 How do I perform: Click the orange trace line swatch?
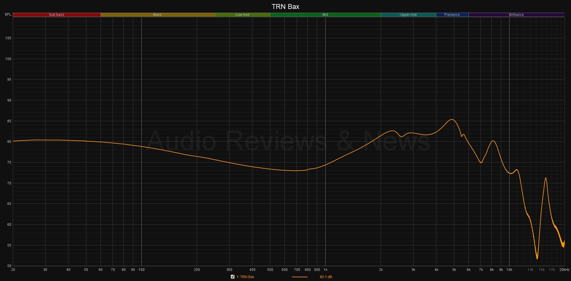tap(300, 277)
